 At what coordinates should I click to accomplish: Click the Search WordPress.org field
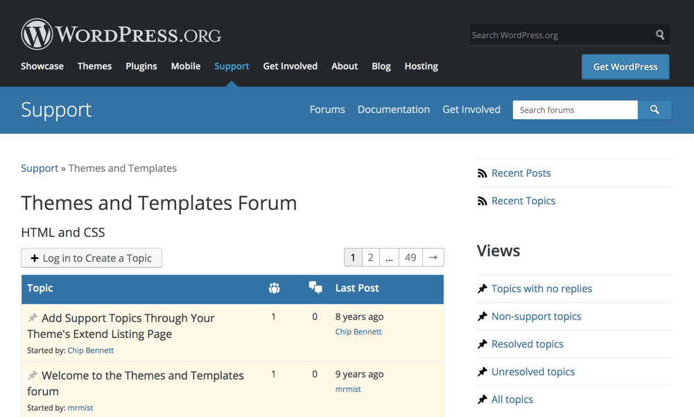pyautogui.click(x=562, y=35)
